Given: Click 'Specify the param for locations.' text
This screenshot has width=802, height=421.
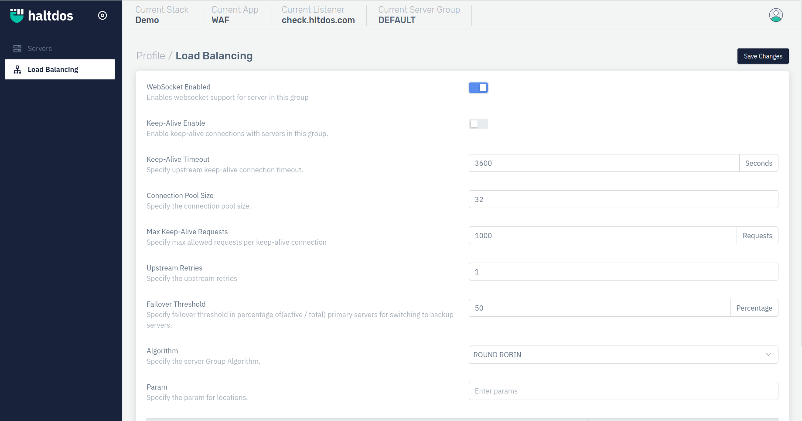Looking at the screenshot, I should pyautogui.click(x=197, y=397).
